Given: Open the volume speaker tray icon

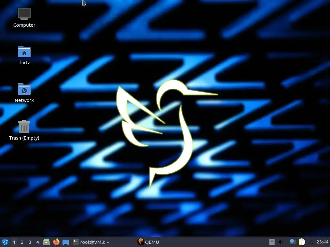Looking at the screenshot, I should [x=281, y=242].
